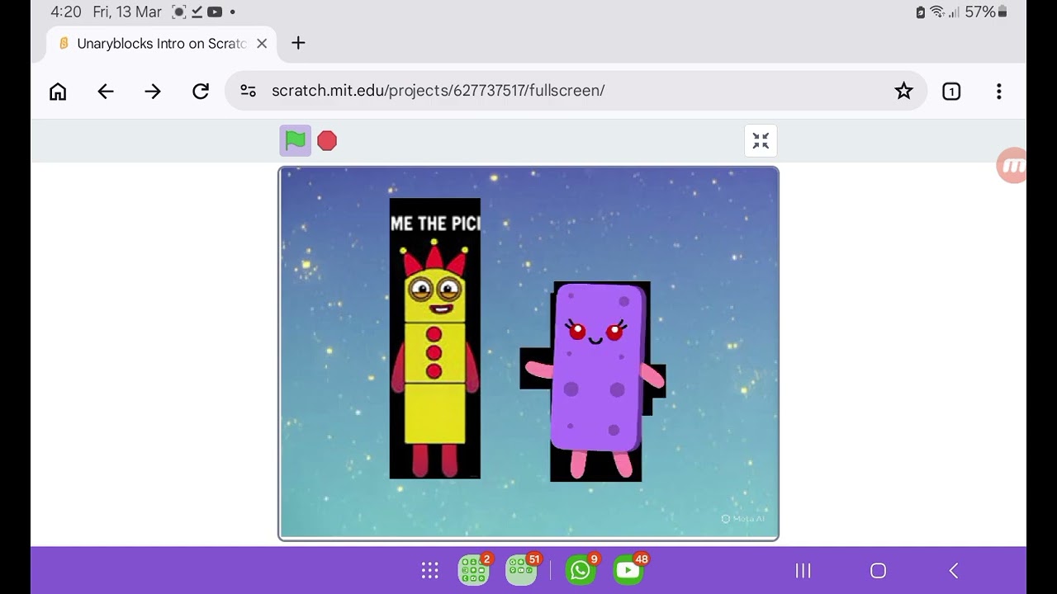Tap the pink floating bubble at screen edge
The image size is (1057, 594).
point(1012,166)
